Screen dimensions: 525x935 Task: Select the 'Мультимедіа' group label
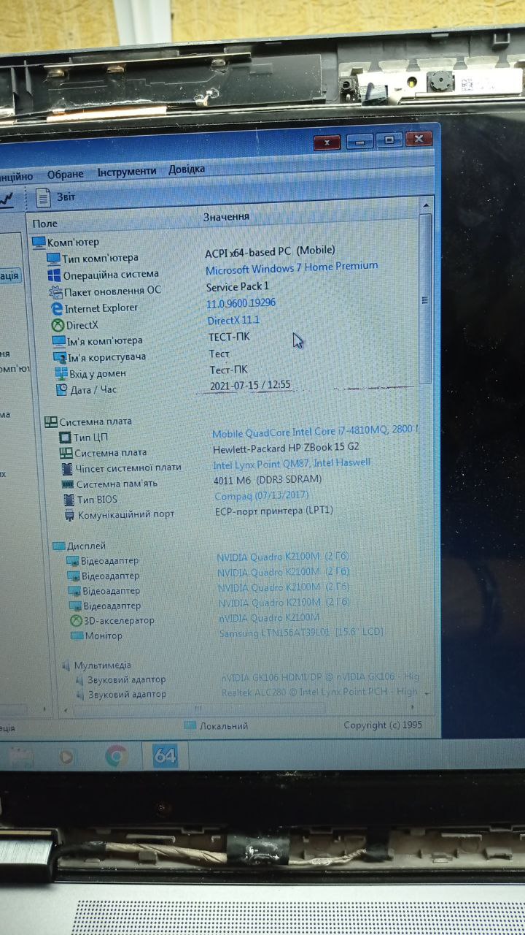point(103,665)
